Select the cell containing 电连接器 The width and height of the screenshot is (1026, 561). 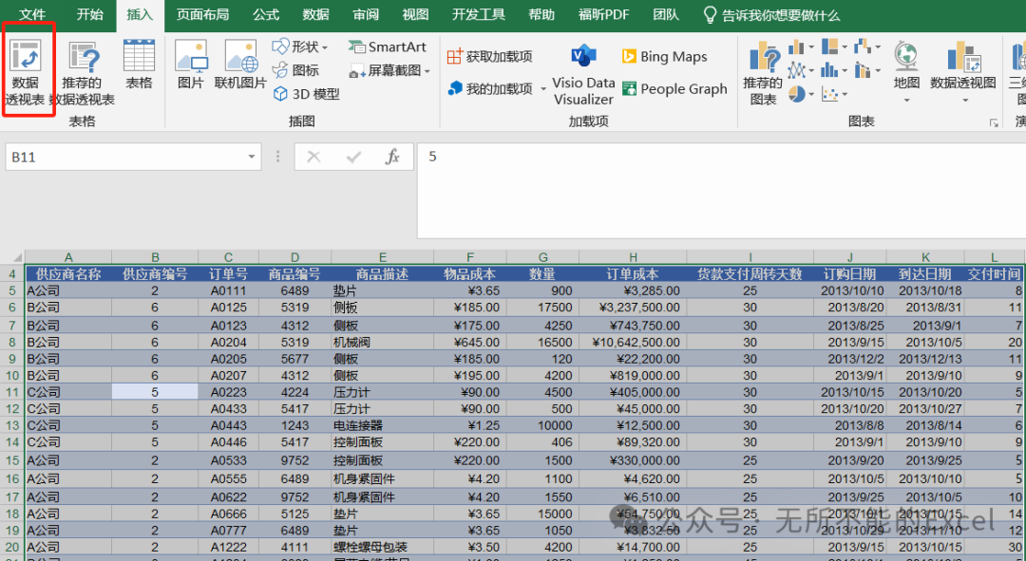(x=382, y=425)
